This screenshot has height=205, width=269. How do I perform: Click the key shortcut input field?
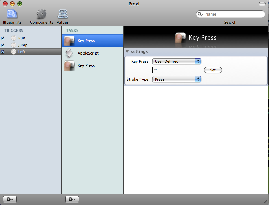pyautogui.click(x=177, y=70)
